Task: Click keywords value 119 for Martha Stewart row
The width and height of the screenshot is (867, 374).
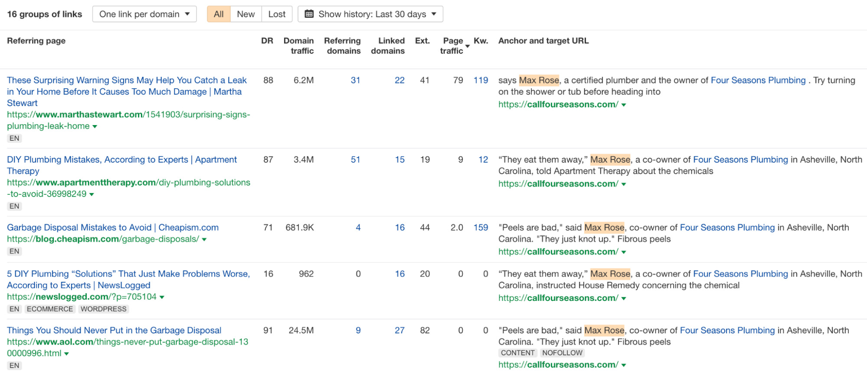Action: point(481,80)
